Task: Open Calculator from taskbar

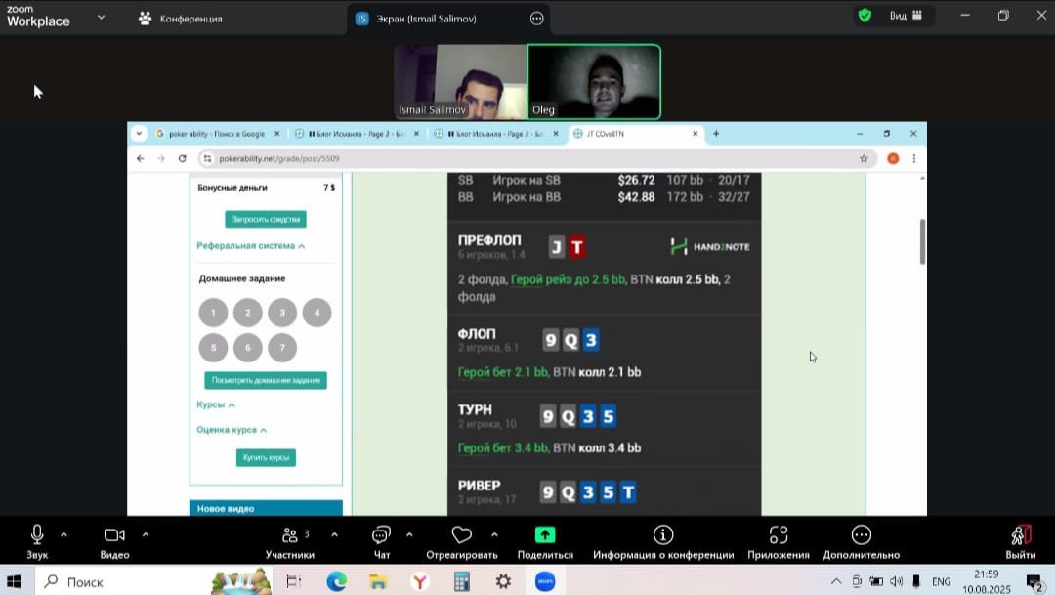Action: [x=461, y=581]
